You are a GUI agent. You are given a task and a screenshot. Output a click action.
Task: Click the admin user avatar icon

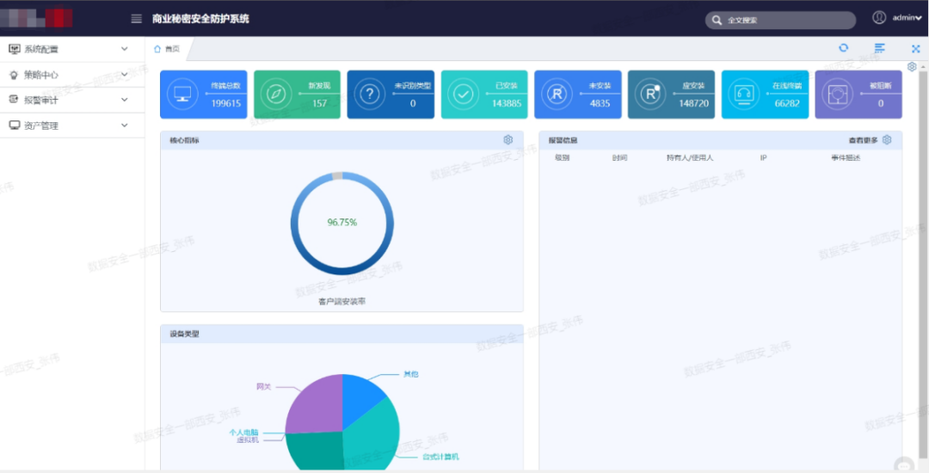(x=879, y=18)
